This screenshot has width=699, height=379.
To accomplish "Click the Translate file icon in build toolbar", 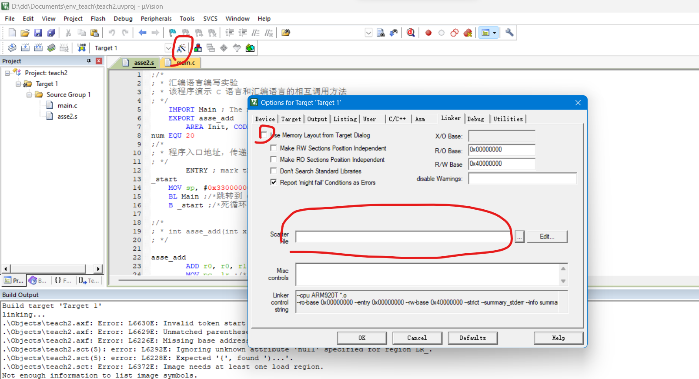I will coord(12,48).
